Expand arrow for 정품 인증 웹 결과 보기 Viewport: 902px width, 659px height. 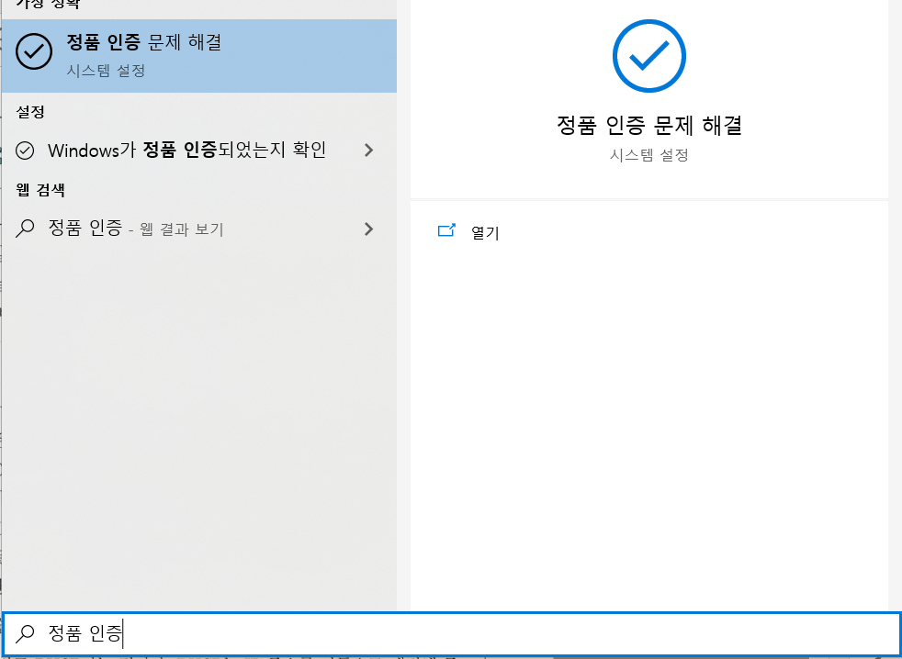pos(368,229)
